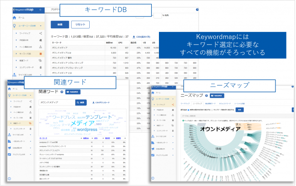Screen dimensions: 296x186
Task: Click wordpress in the Related Words word cloud
Action: pyautogui.click(x=87, y=130)
